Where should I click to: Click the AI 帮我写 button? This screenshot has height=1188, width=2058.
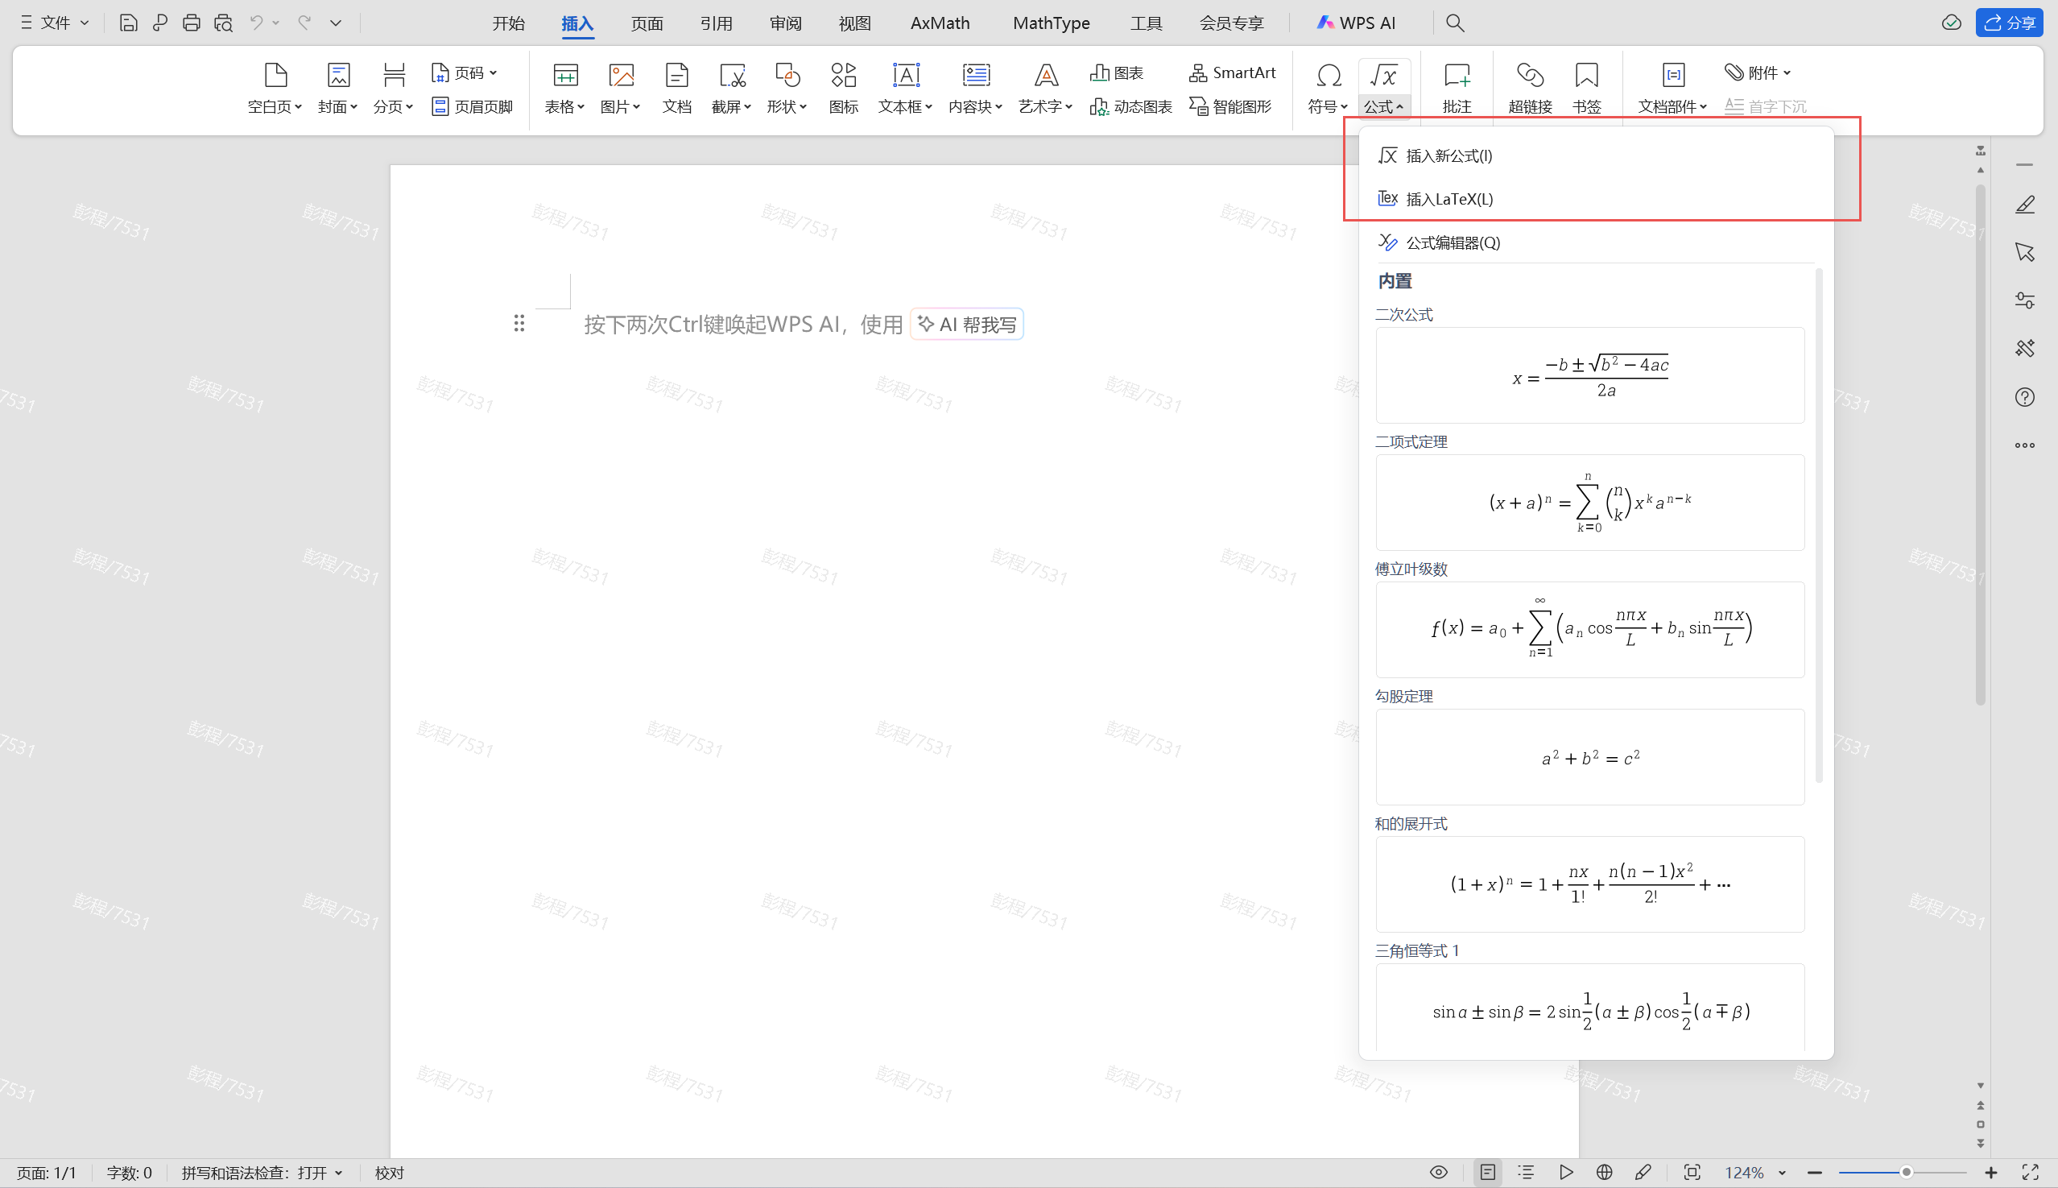coord(966,325)
